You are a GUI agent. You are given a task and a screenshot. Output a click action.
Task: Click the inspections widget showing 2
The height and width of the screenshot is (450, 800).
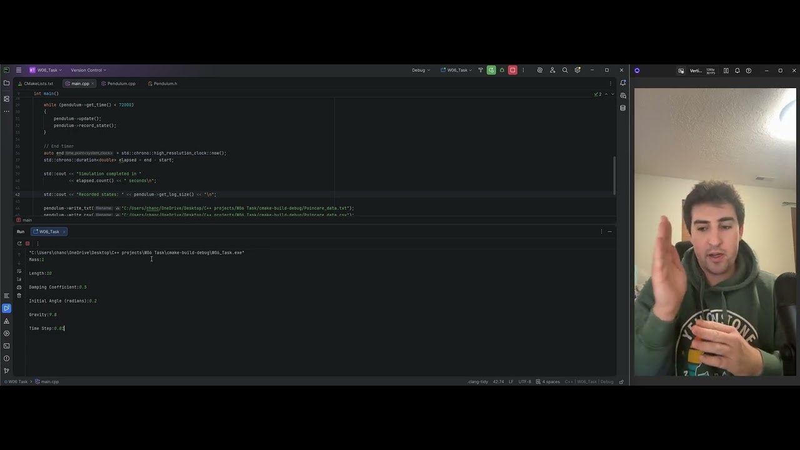coord(597,94)
